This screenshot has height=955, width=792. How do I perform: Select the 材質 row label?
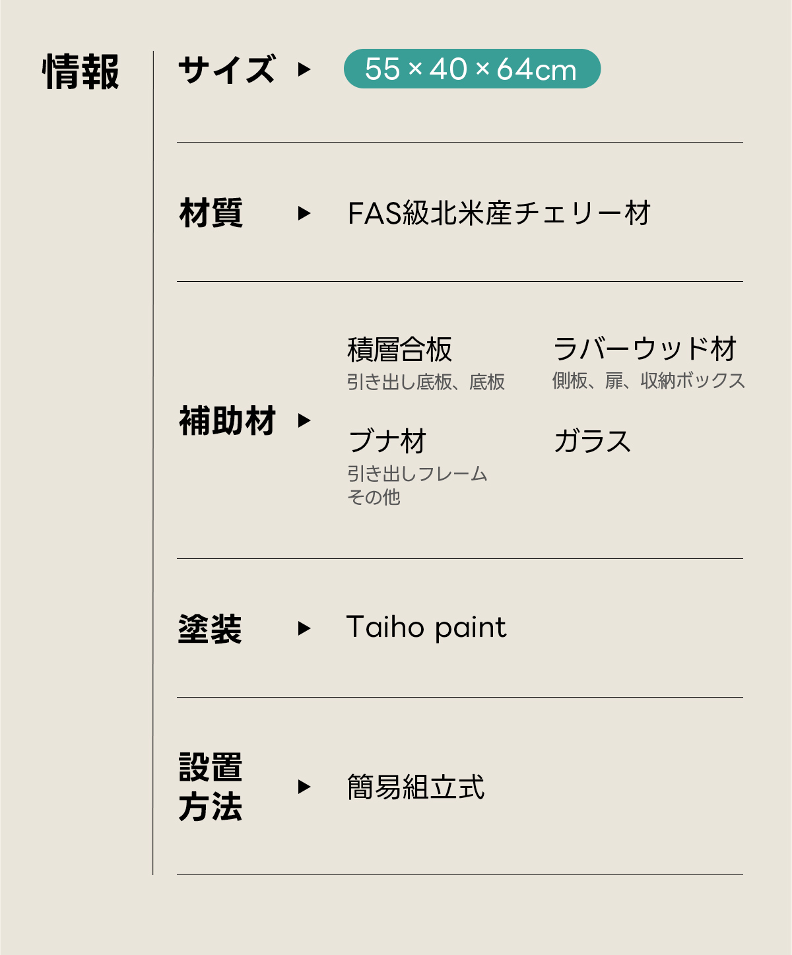[211, 213]
